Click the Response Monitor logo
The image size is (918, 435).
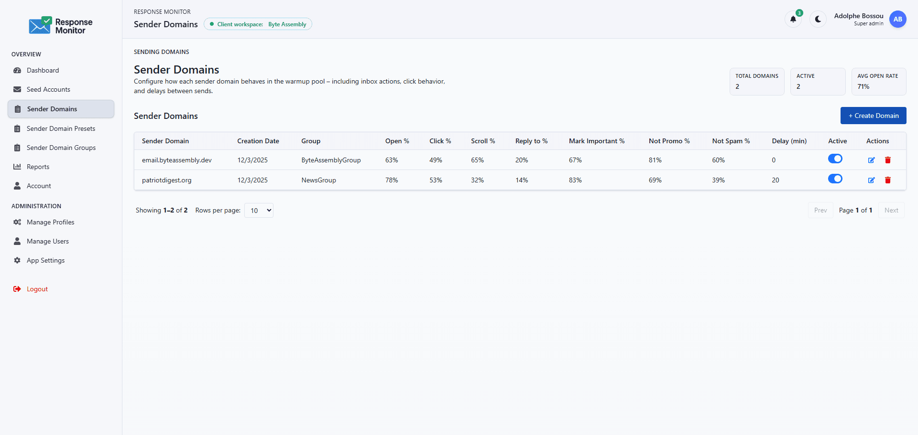[x=61, y=26]
